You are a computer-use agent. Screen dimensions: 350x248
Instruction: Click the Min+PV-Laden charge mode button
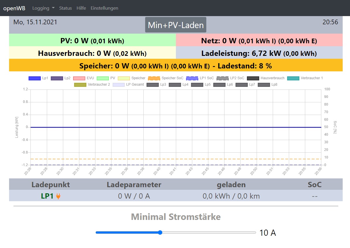pos(176,25)
